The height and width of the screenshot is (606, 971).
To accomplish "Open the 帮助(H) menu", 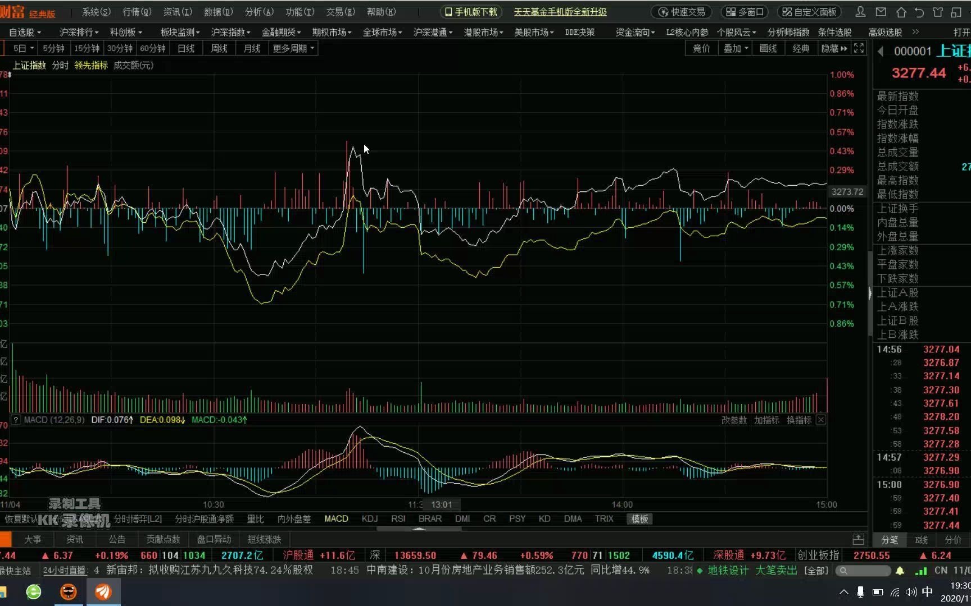I will tap(382, 12).
